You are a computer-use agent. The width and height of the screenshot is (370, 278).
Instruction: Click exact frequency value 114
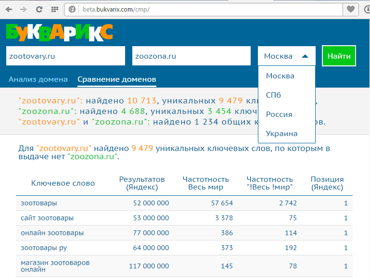(x=291, y=233)
